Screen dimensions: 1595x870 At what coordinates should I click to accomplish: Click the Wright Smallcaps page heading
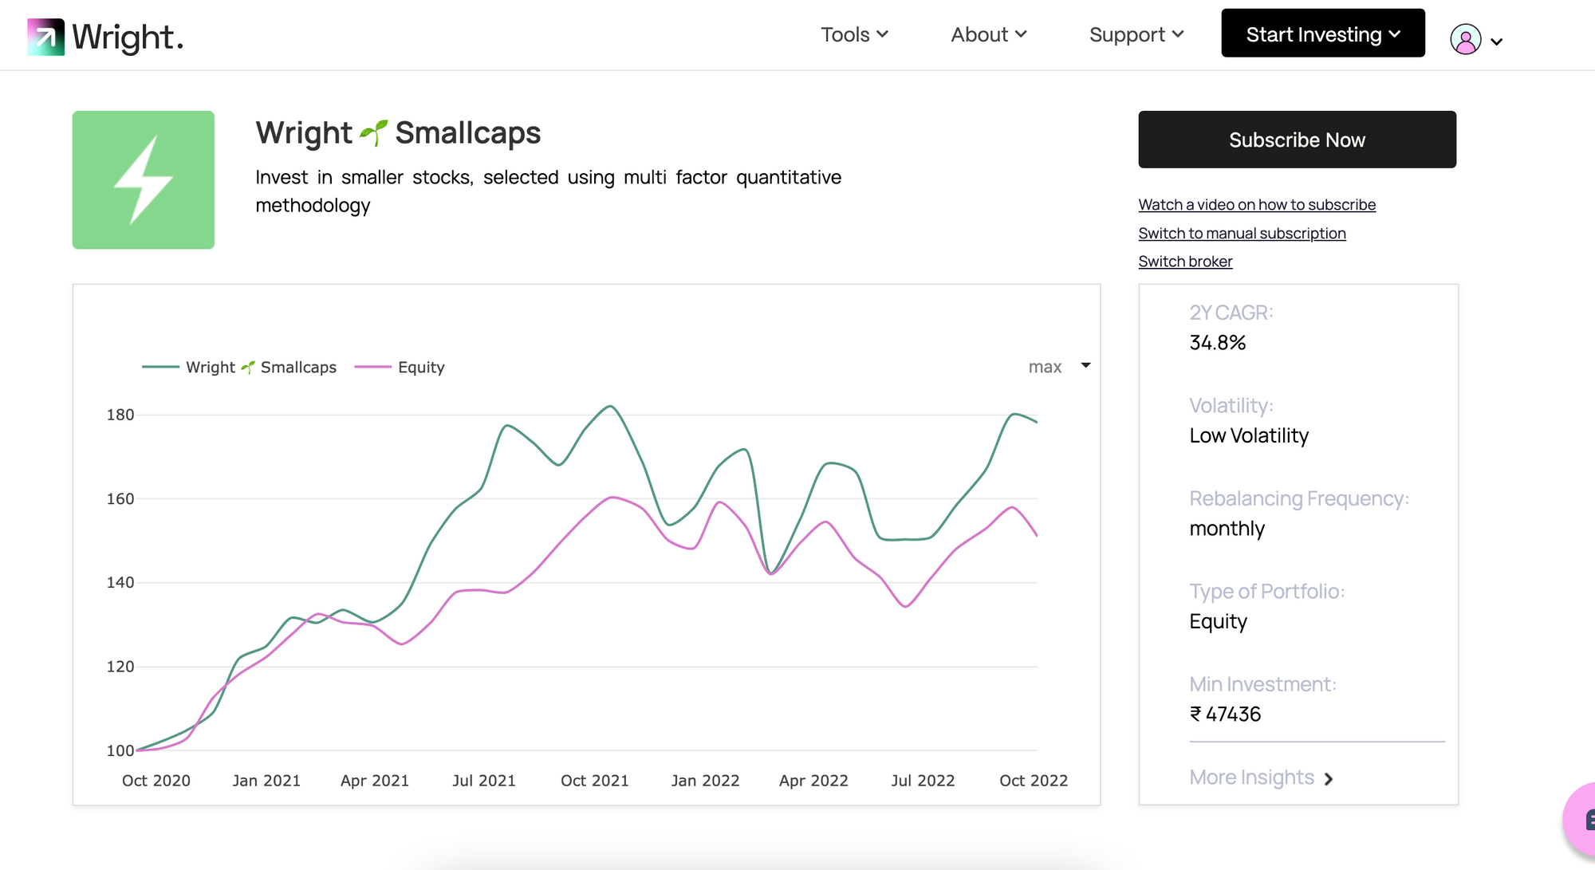coord(398,132)
